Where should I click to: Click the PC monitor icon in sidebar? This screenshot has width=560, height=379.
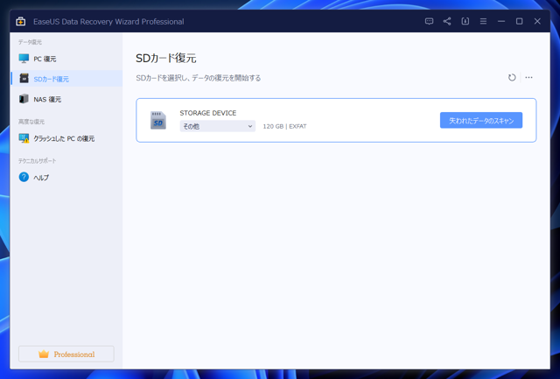coord(24,59)
